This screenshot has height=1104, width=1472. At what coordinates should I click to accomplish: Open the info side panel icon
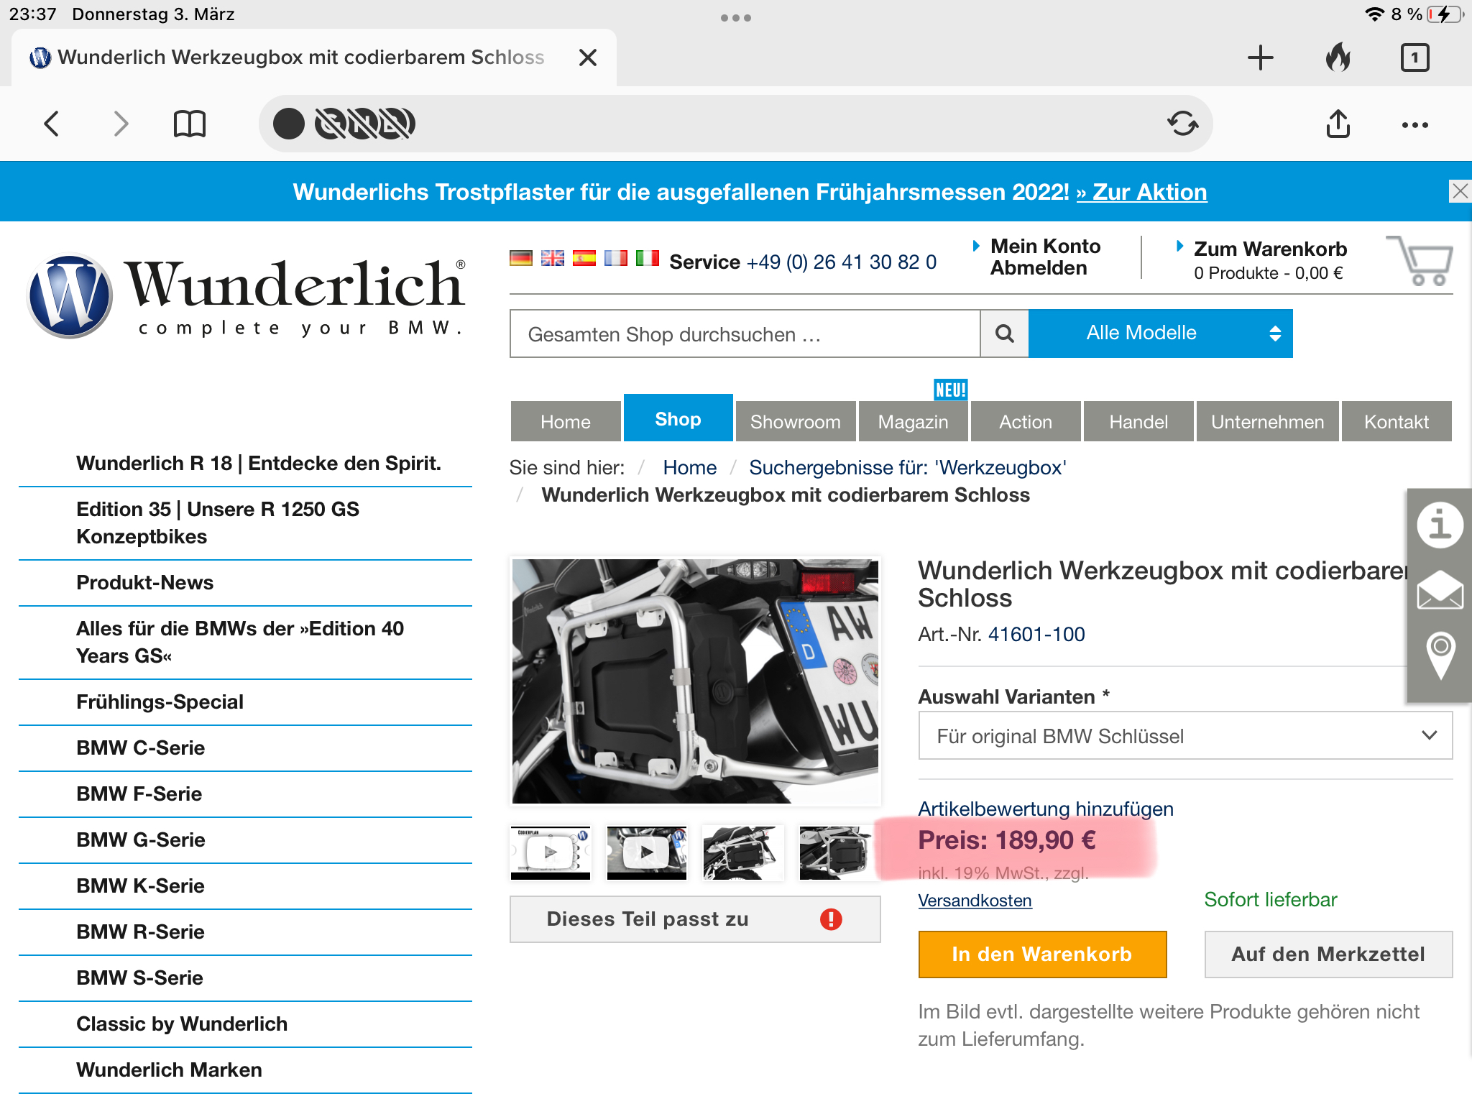tap(1440, 525)
